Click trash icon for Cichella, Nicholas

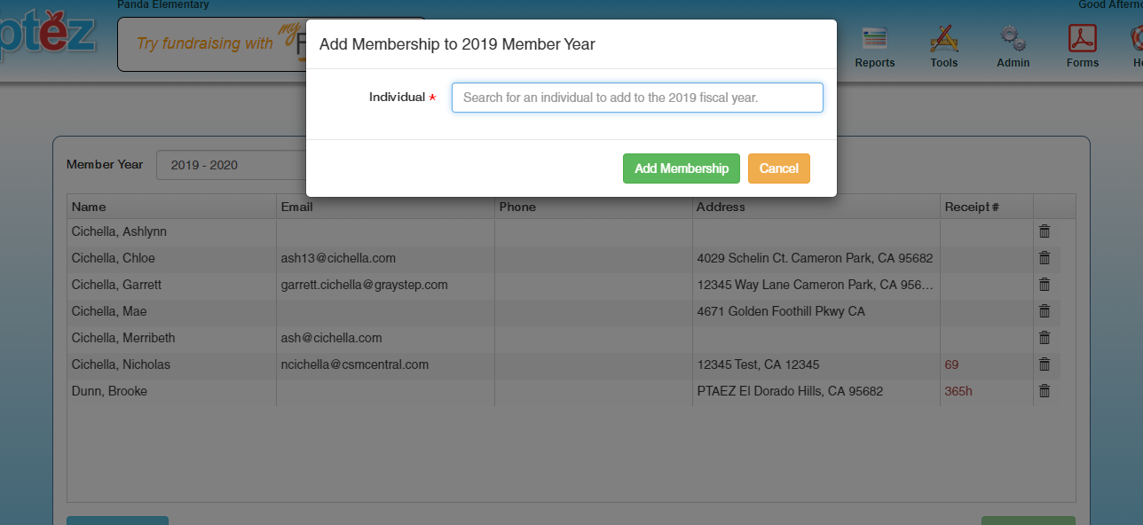pos(1044,364)
